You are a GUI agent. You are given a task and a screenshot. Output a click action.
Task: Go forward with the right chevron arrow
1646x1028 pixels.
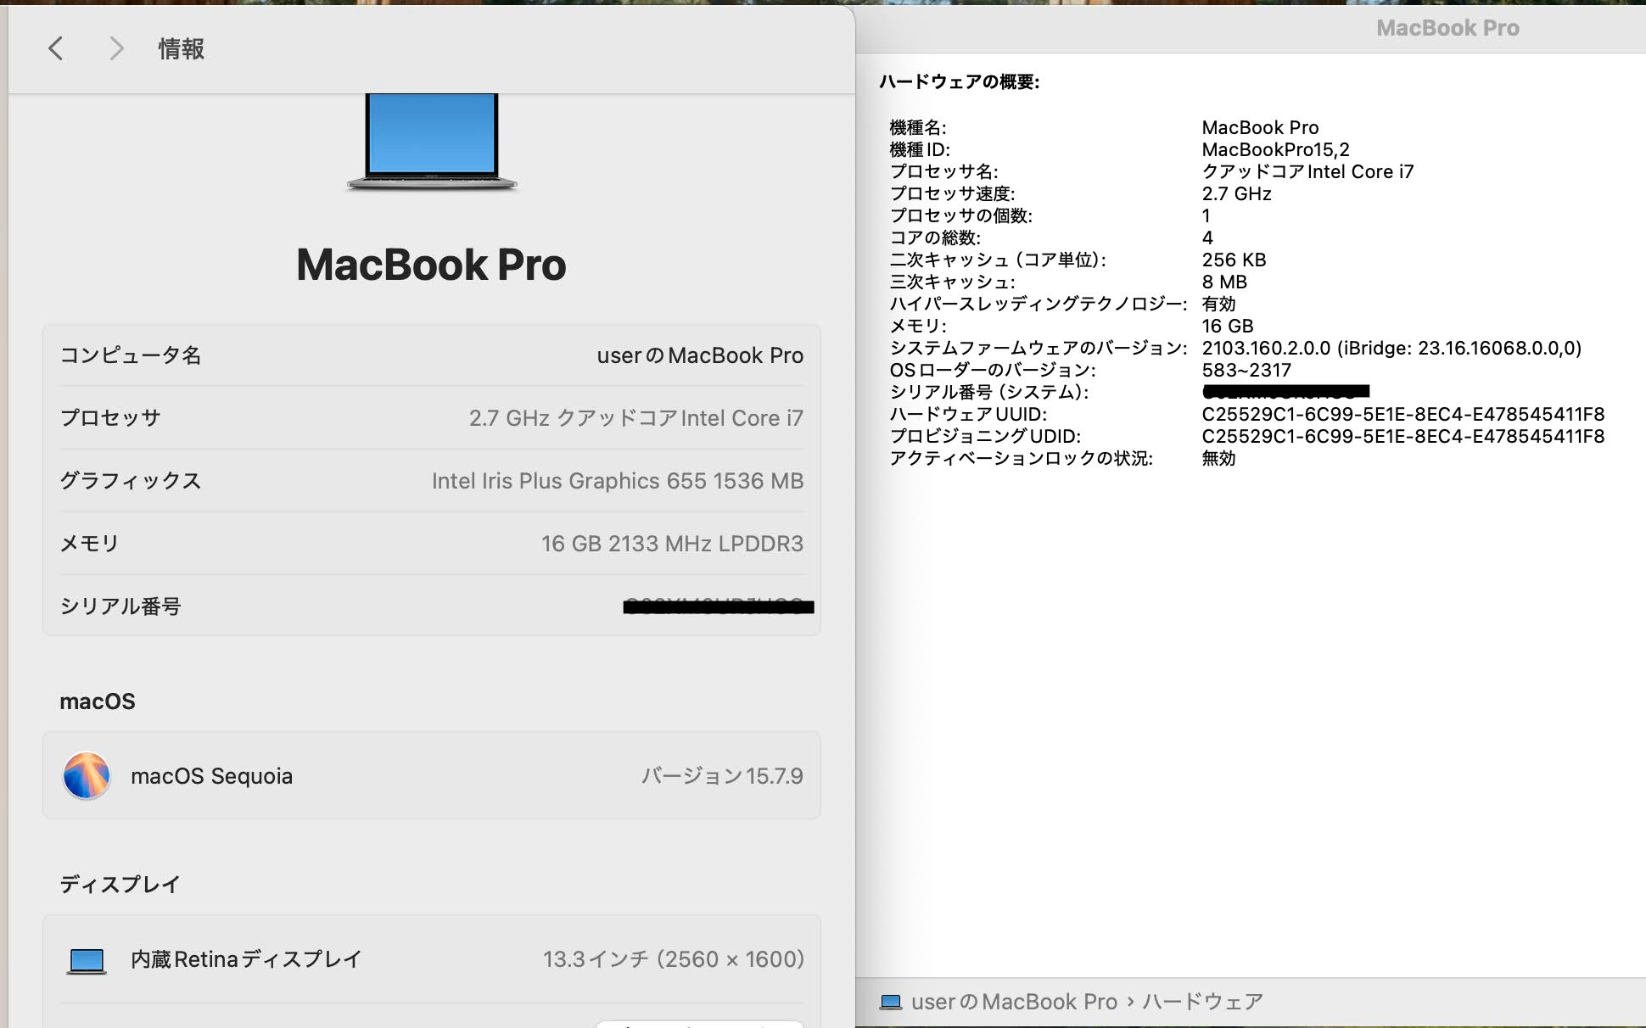pyautogui.click(x=116, y=48)
